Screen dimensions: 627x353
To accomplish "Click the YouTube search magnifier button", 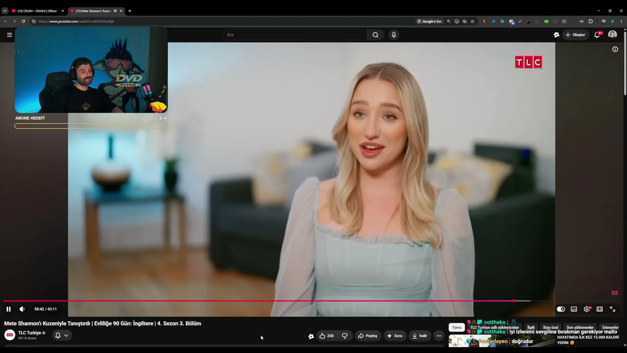I will click(375, 35).
